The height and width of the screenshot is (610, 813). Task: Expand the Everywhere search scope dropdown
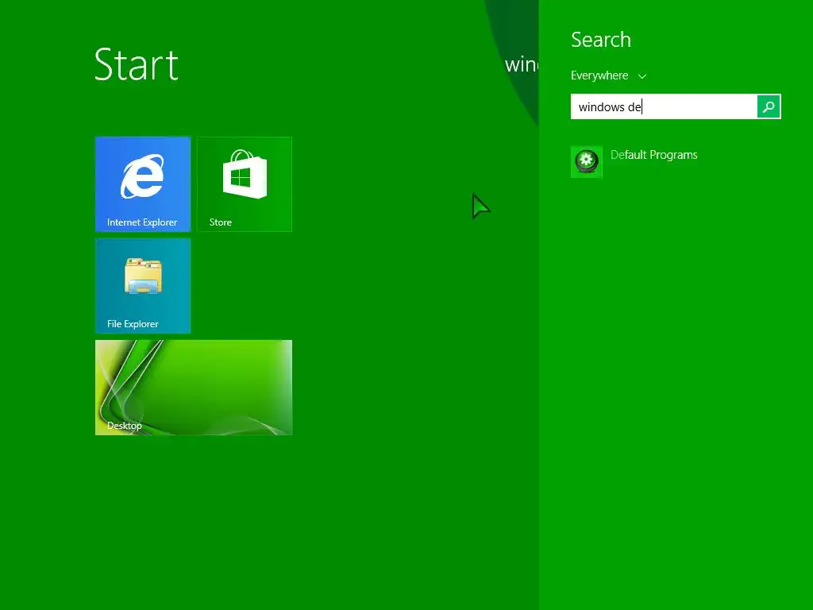click(x=608, y=75)
